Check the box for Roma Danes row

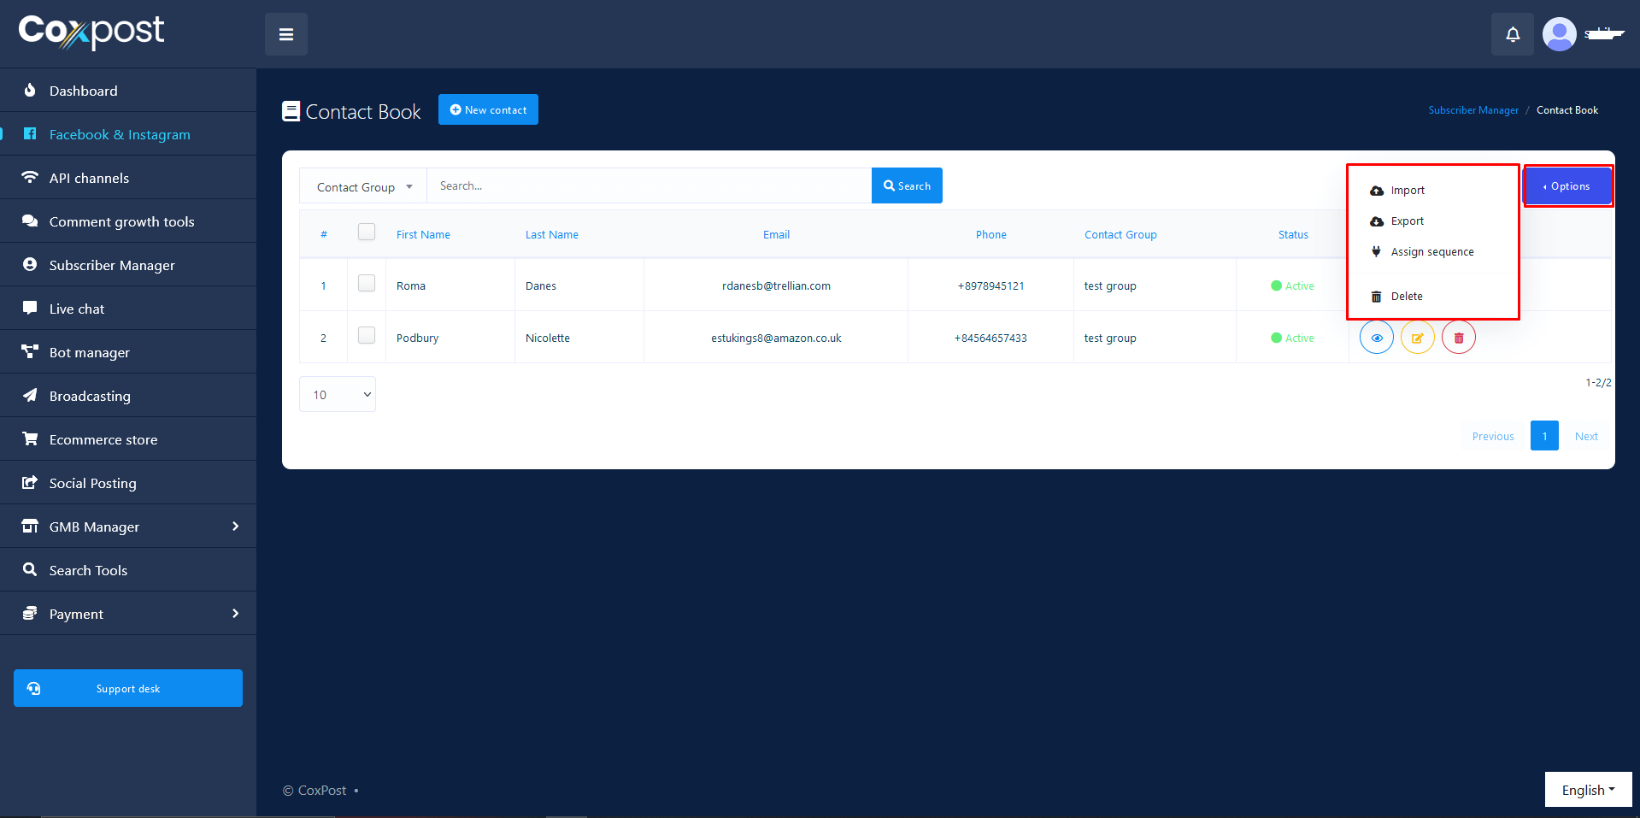367,283
